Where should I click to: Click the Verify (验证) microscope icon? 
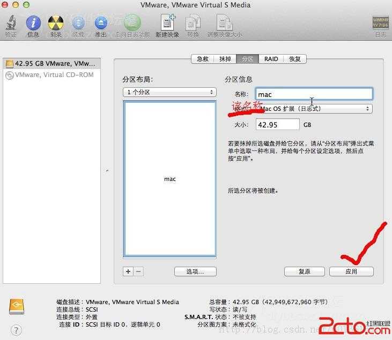pyautogui.click(x=11, y=23)
